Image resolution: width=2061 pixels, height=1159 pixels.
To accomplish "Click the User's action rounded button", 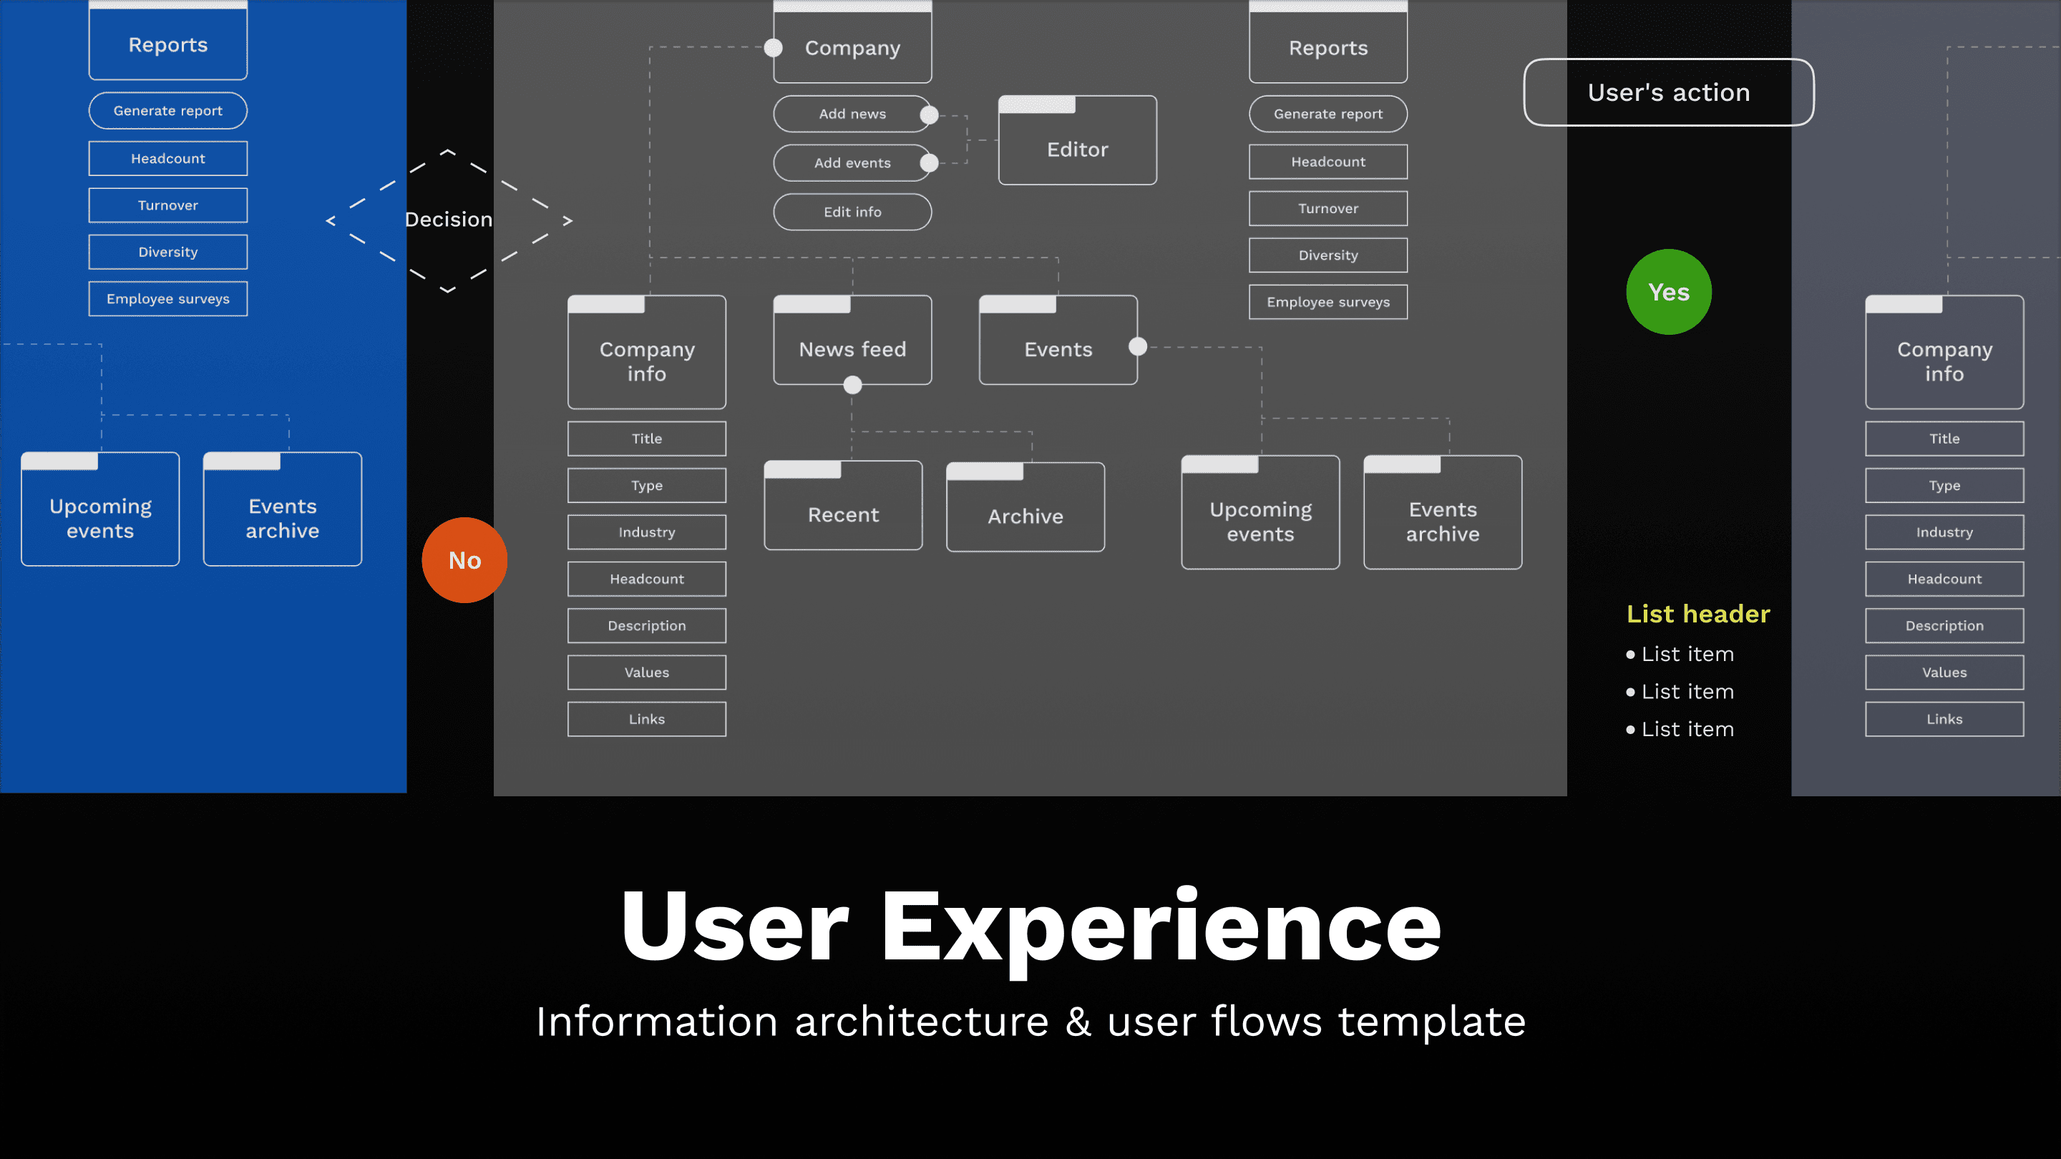I will tap(1668, 93).
